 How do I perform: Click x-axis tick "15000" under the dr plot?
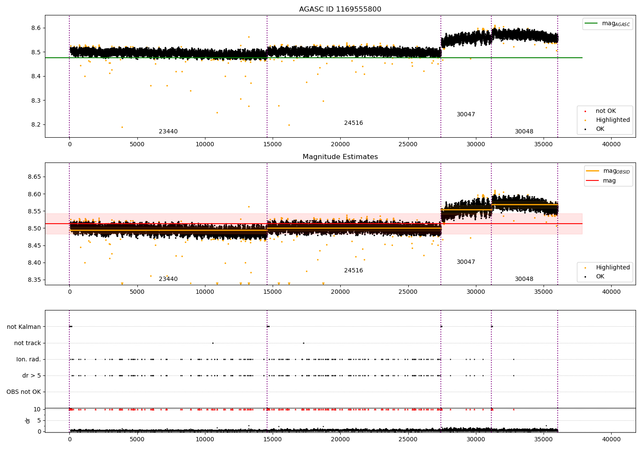coord(273,439)
